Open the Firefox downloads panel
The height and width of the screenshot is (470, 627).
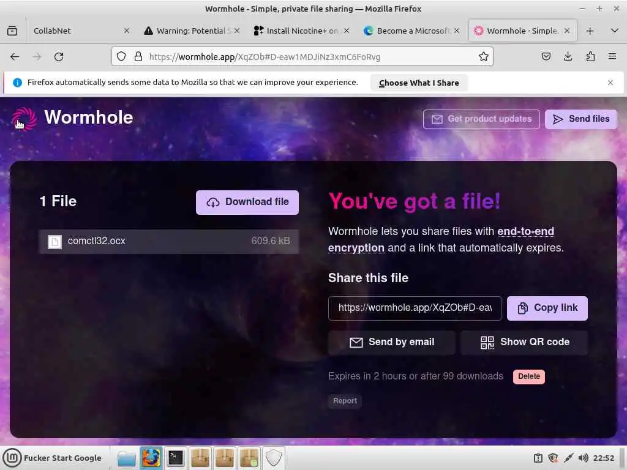[x=568, y=57]
